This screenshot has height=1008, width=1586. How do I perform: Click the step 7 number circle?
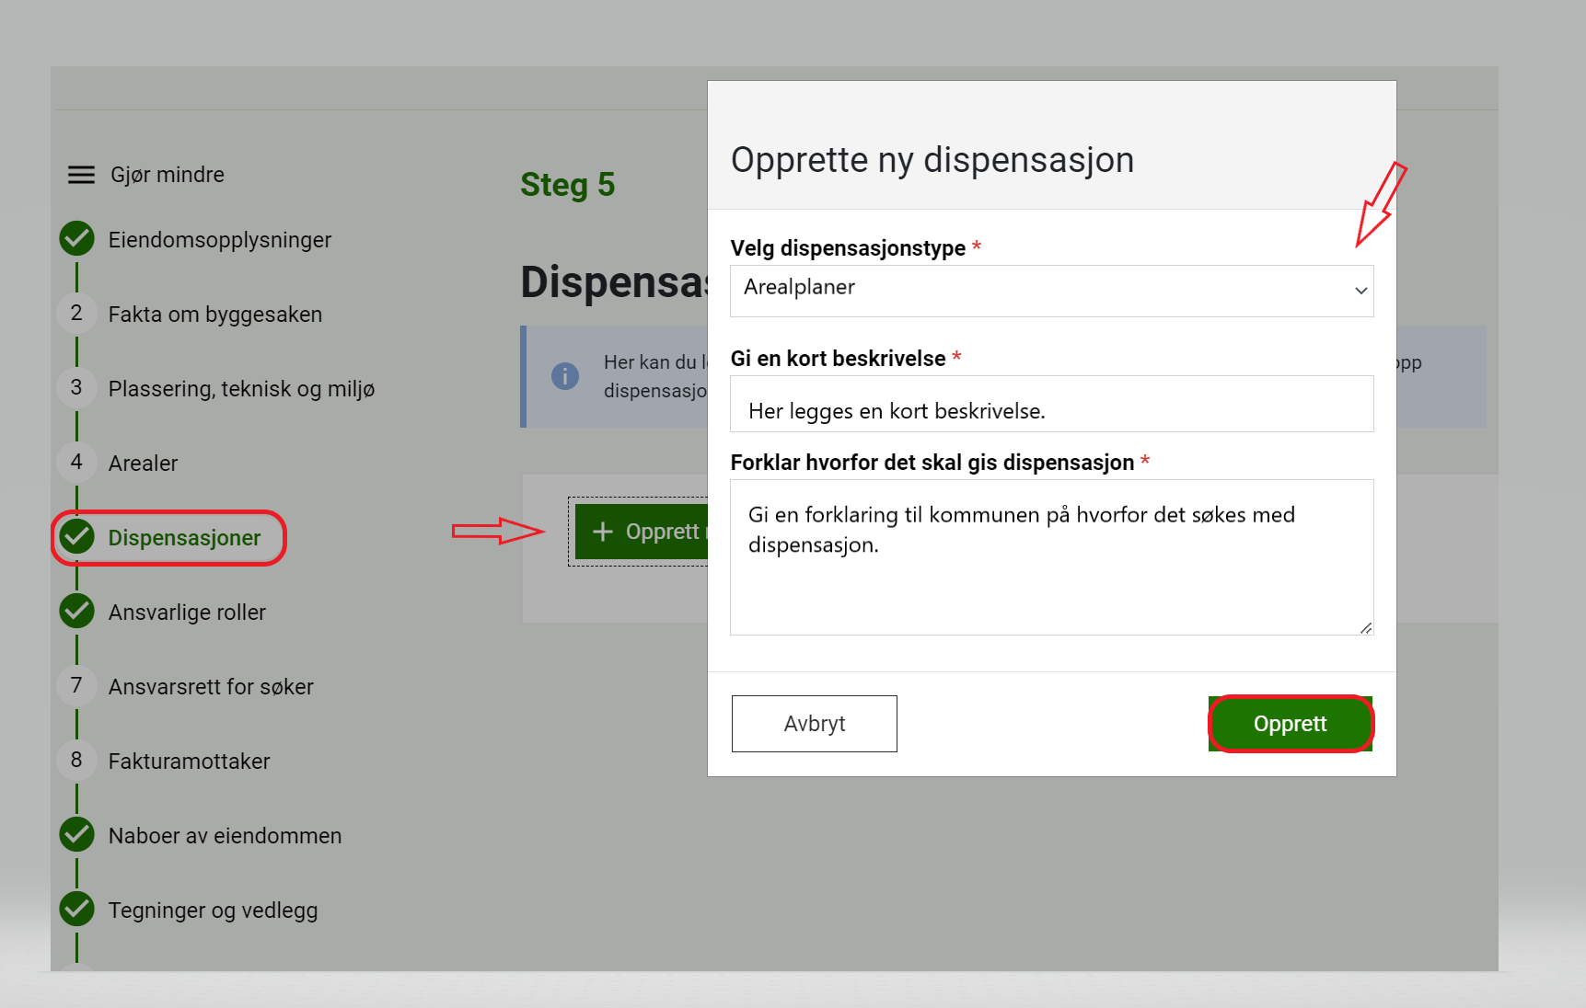click(x=76, y=686)
